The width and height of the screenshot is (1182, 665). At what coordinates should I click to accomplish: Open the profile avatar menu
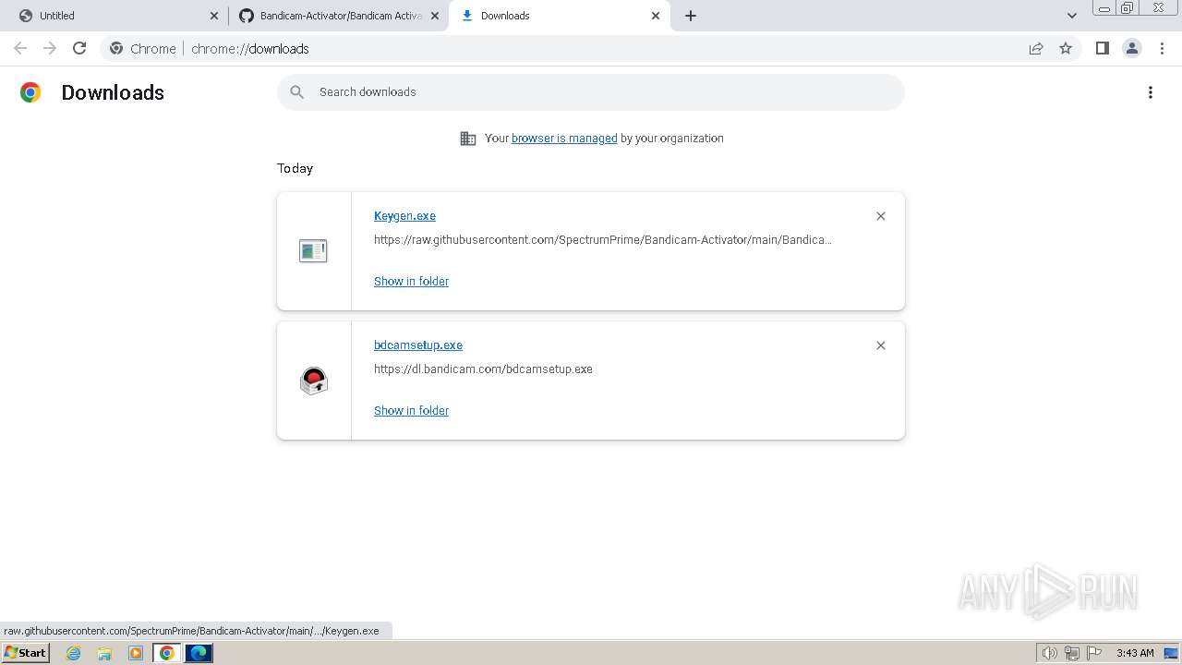point(1131,48)
